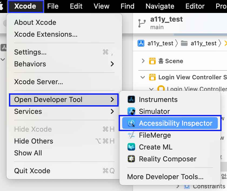The height and width of the screenshot is (191, 227).
Task: Open the File menu
Action: (x=53, y=6)
